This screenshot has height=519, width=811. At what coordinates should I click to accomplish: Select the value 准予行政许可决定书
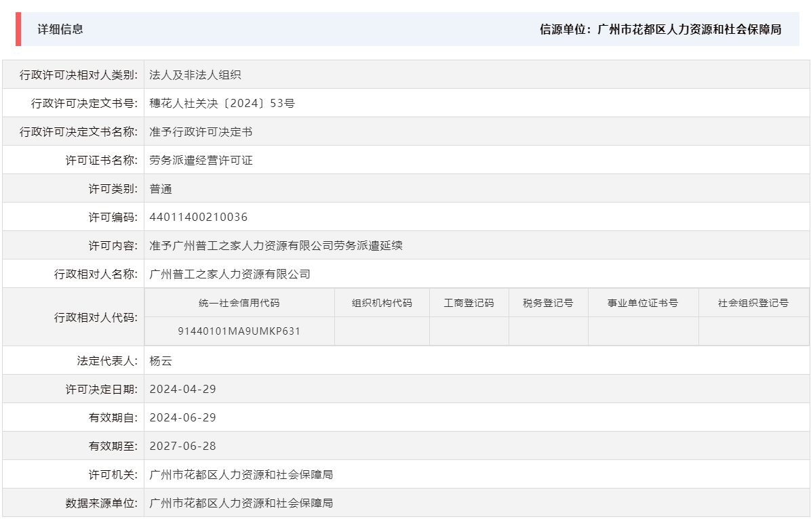pos(201,132)
